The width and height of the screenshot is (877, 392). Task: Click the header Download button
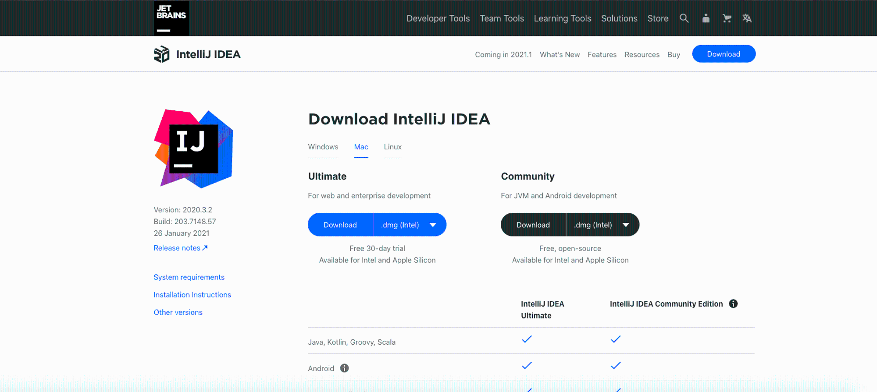[x=724, y=54]
